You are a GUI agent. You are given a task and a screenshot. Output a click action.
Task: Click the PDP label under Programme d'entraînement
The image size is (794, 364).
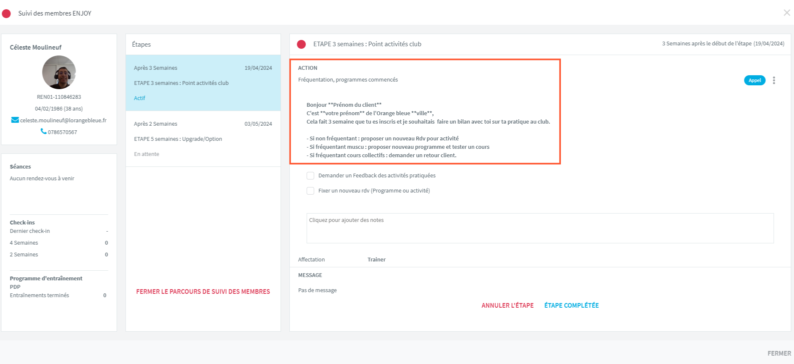click(15, 287)
